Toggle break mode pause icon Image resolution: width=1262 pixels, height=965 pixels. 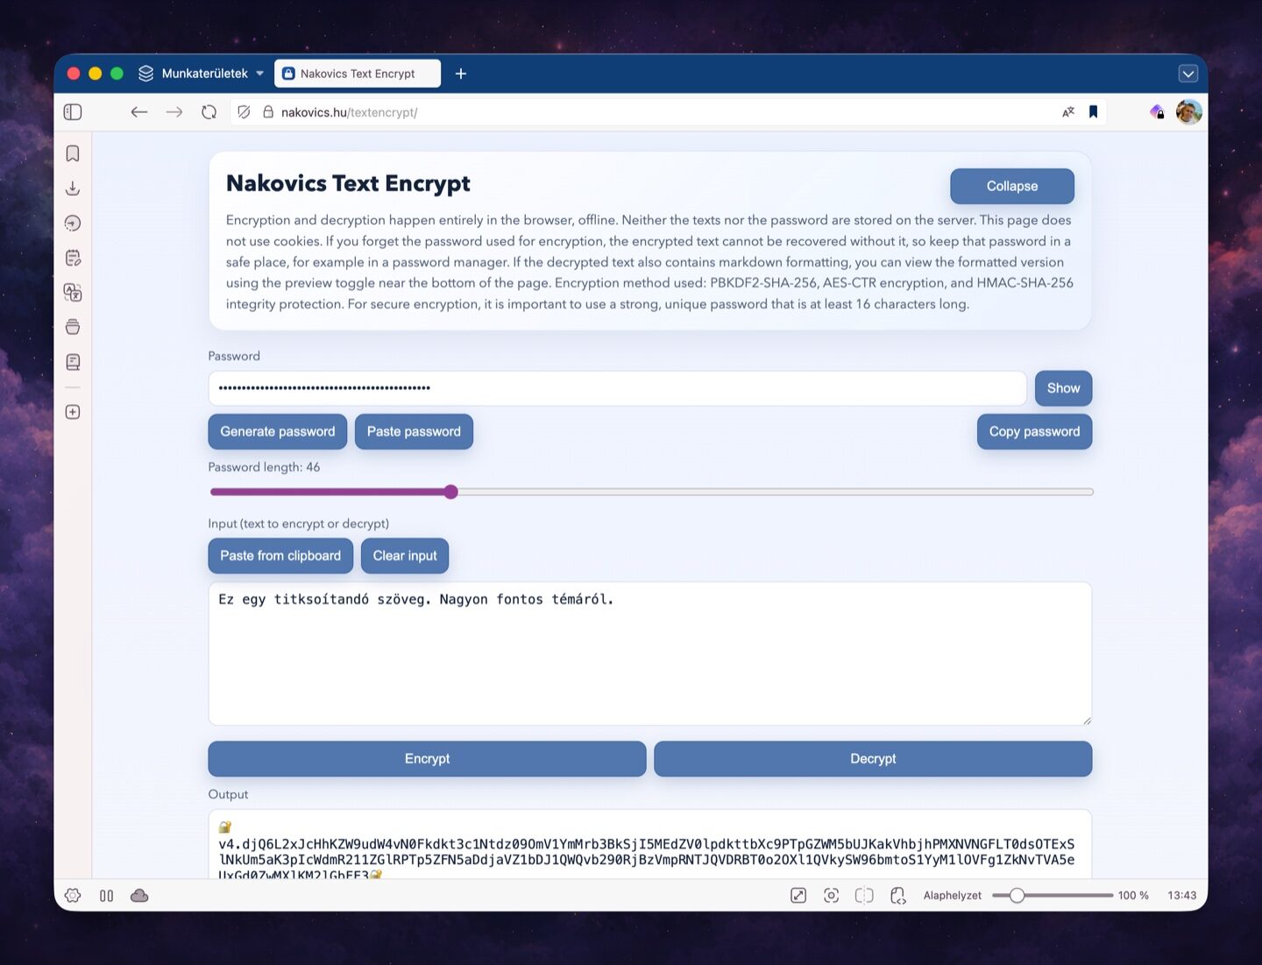pyautogui.click(x=106, y=896)
